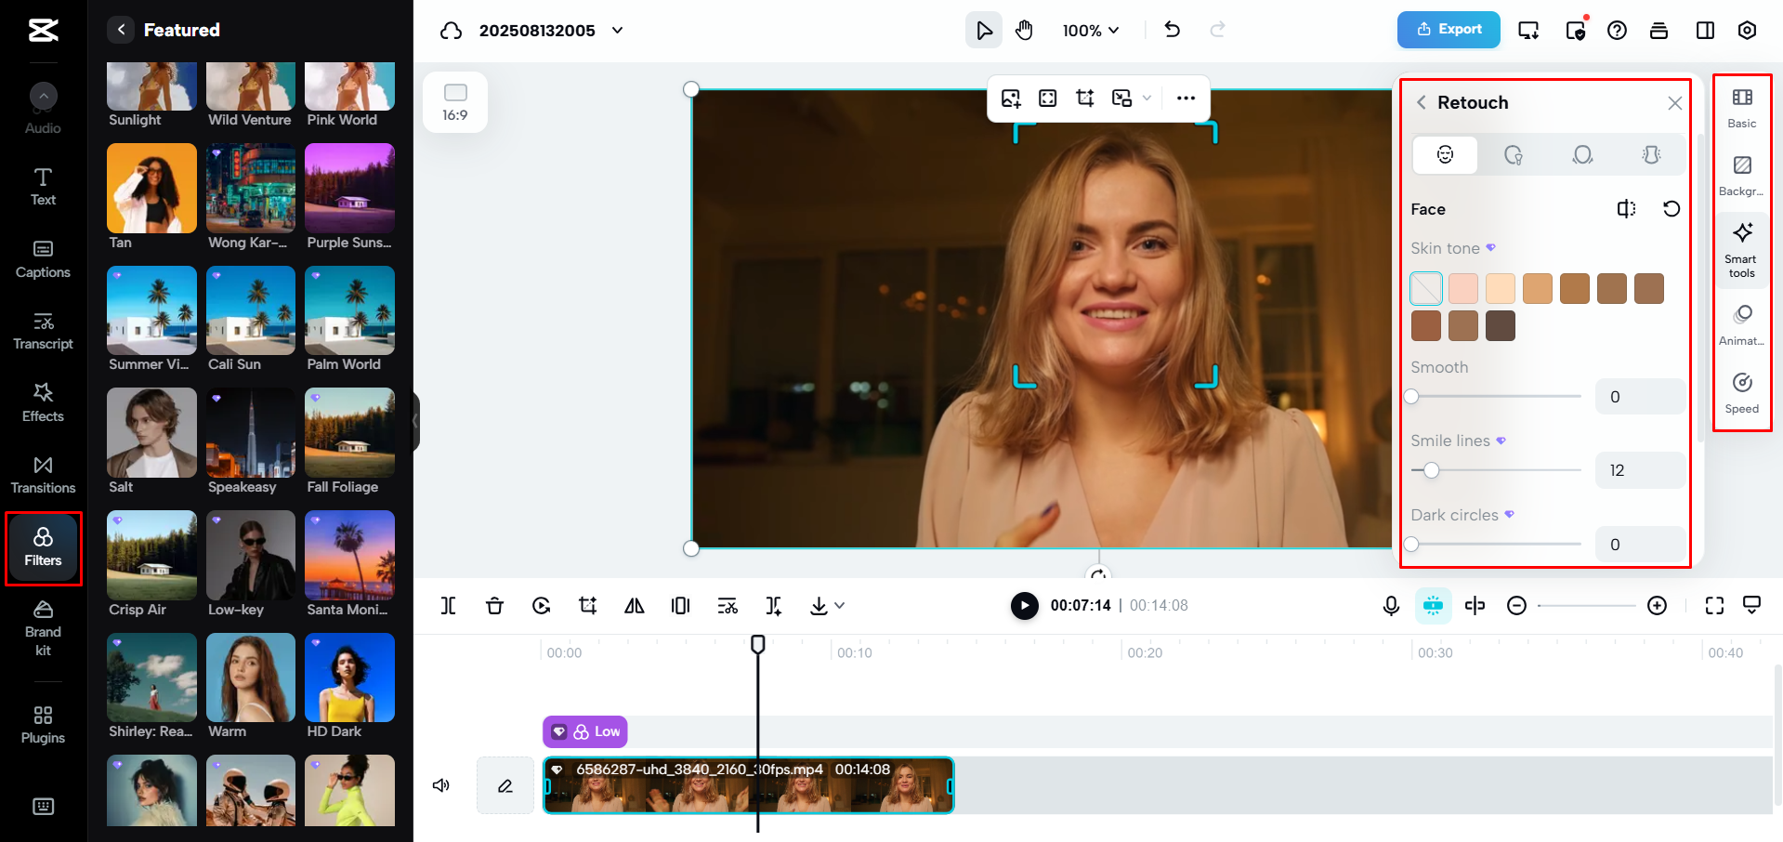Open Smart tools in the right sidebar
Screen dimensions: 1783x842
click(x=1741, y=249)
